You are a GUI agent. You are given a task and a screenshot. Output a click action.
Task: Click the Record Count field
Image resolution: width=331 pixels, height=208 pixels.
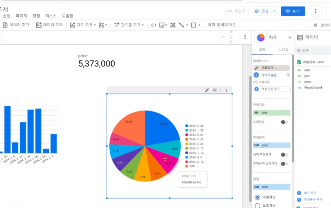[313, 88]
